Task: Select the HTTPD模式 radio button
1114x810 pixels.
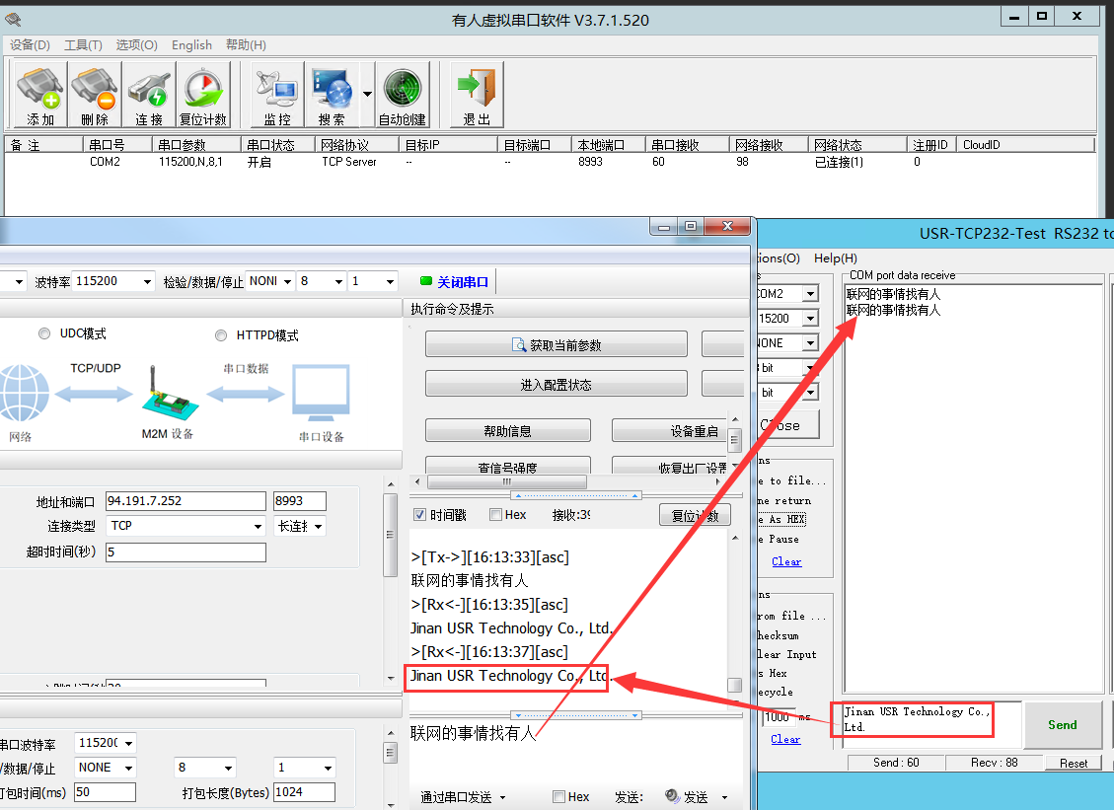Action: (x=221, y=335)
